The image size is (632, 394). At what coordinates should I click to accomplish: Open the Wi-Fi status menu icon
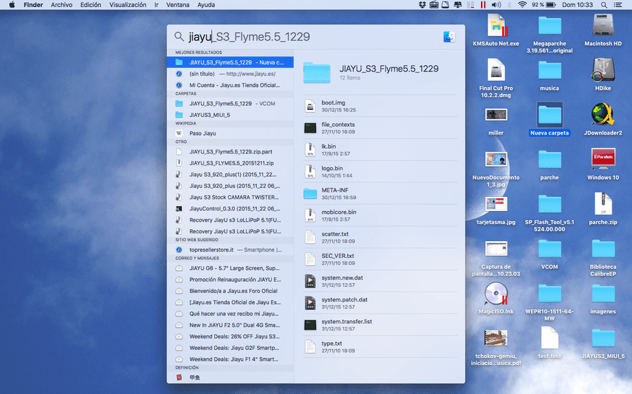tap(522, 5)
